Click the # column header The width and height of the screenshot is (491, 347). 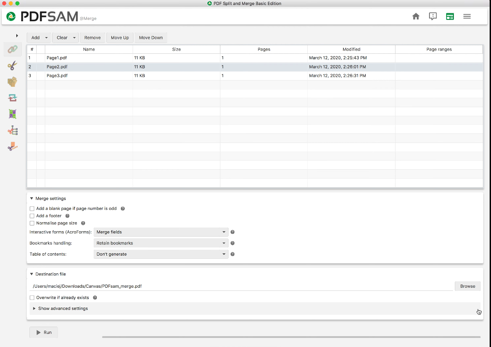pos(32,49)
